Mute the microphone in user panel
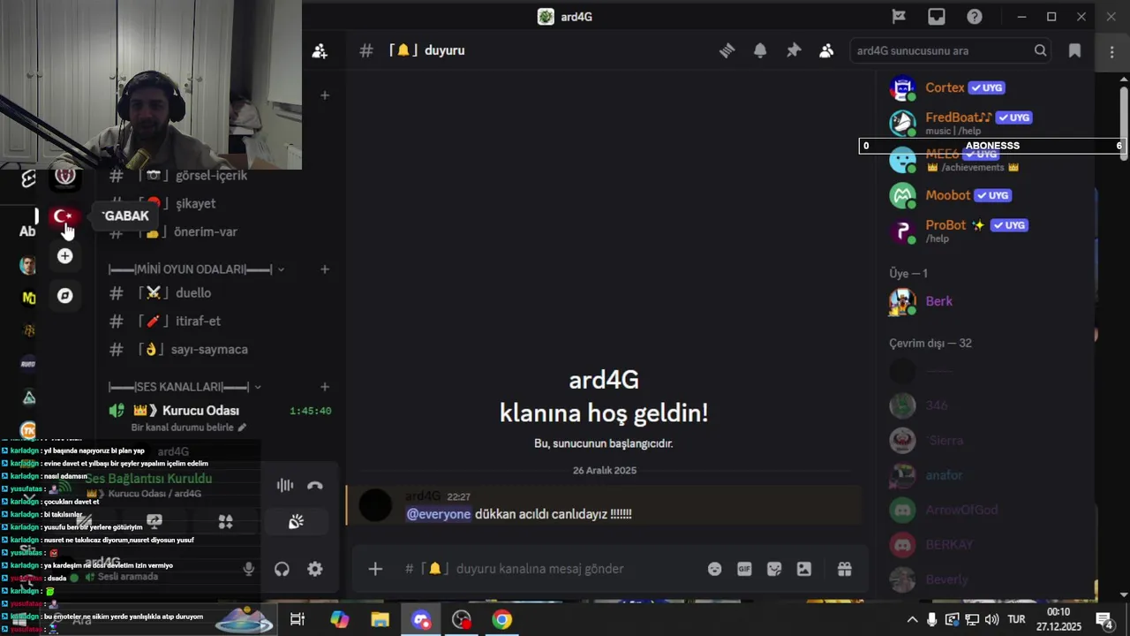1130x636 pixels. pyautogui.click(x=249, y=569)
